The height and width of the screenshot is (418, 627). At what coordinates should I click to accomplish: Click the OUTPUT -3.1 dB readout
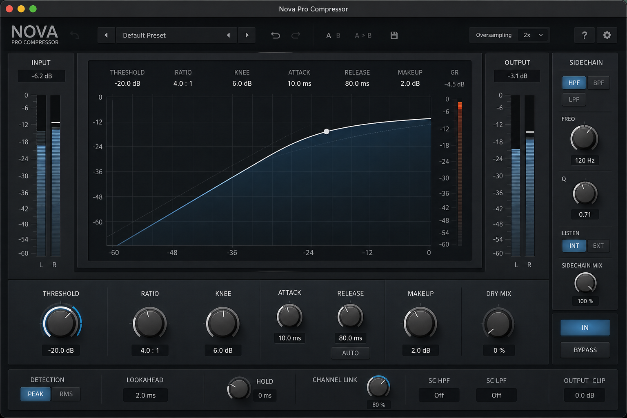[517, 76]
